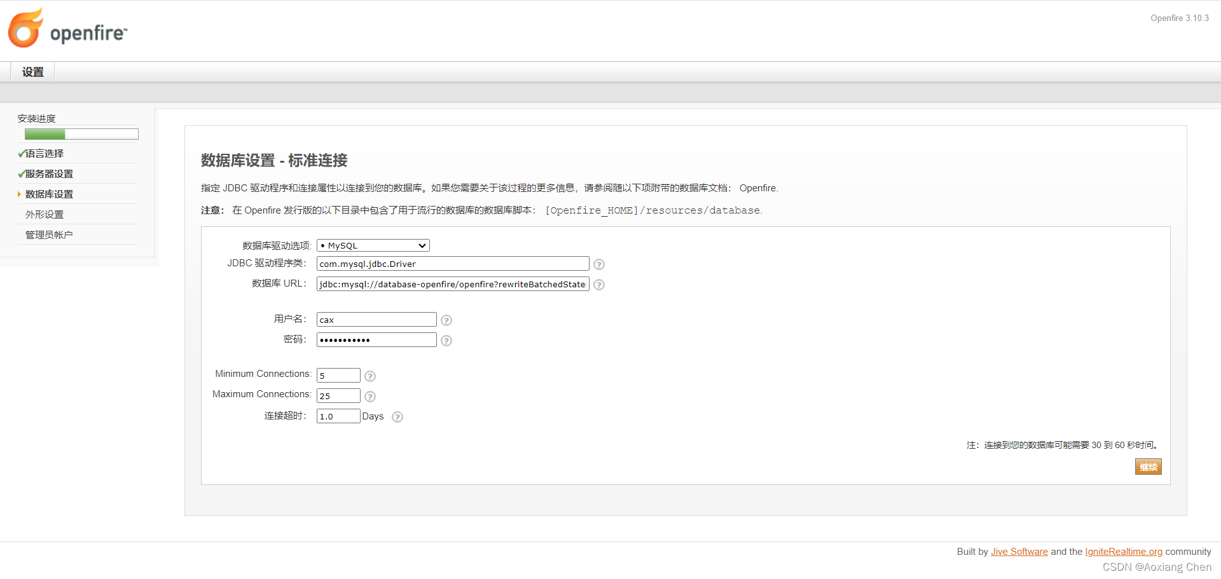Select the 设置 tab

click(x=33, y=72)
